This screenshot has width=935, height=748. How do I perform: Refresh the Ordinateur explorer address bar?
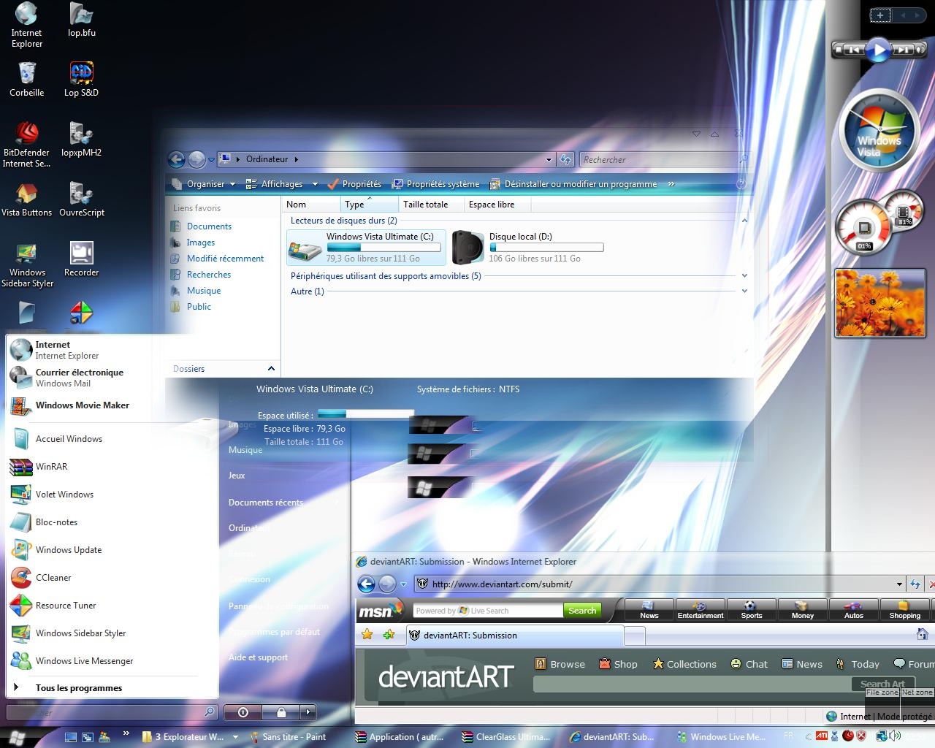click(x=565, y=159)
